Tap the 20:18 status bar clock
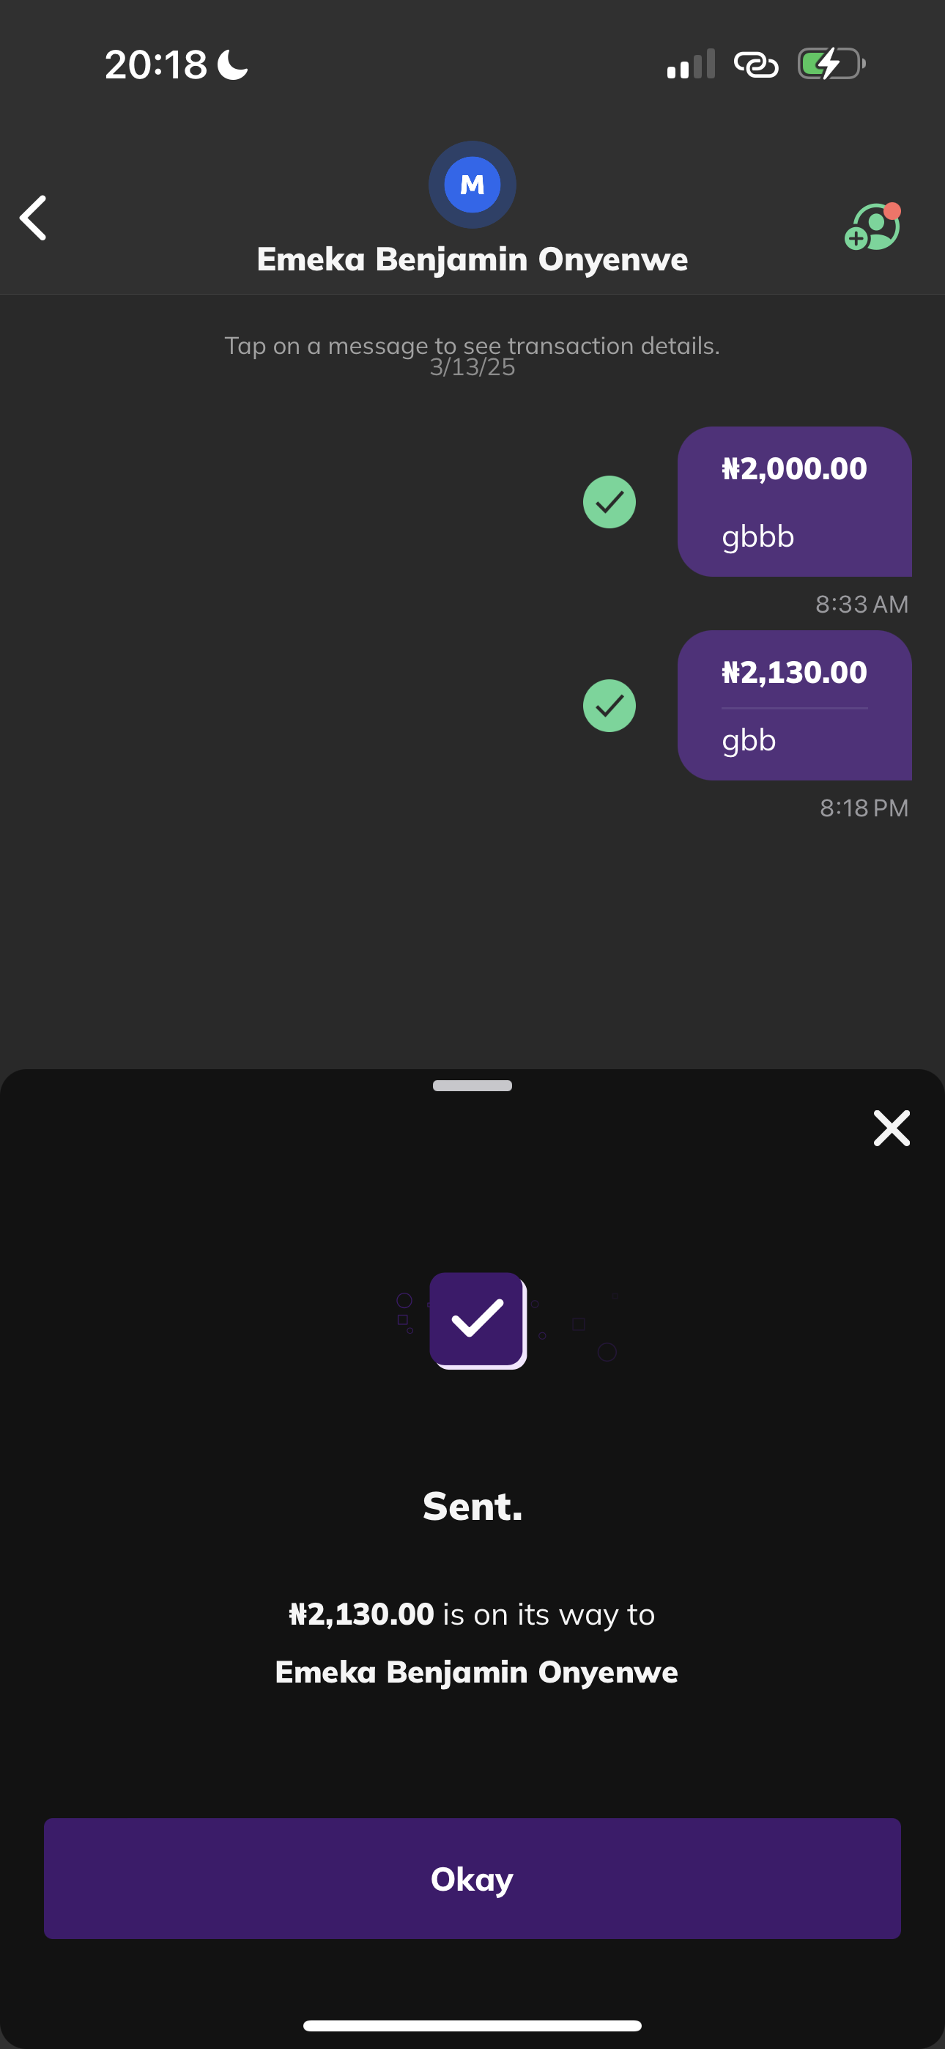Viewport: 945px width, 2049px height. pos(156,64)
